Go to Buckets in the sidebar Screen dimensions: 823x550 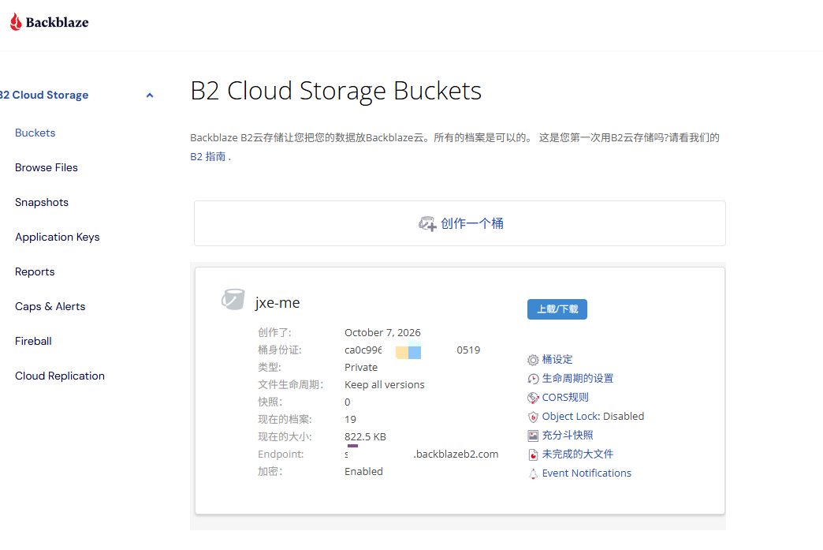[35, 133]
